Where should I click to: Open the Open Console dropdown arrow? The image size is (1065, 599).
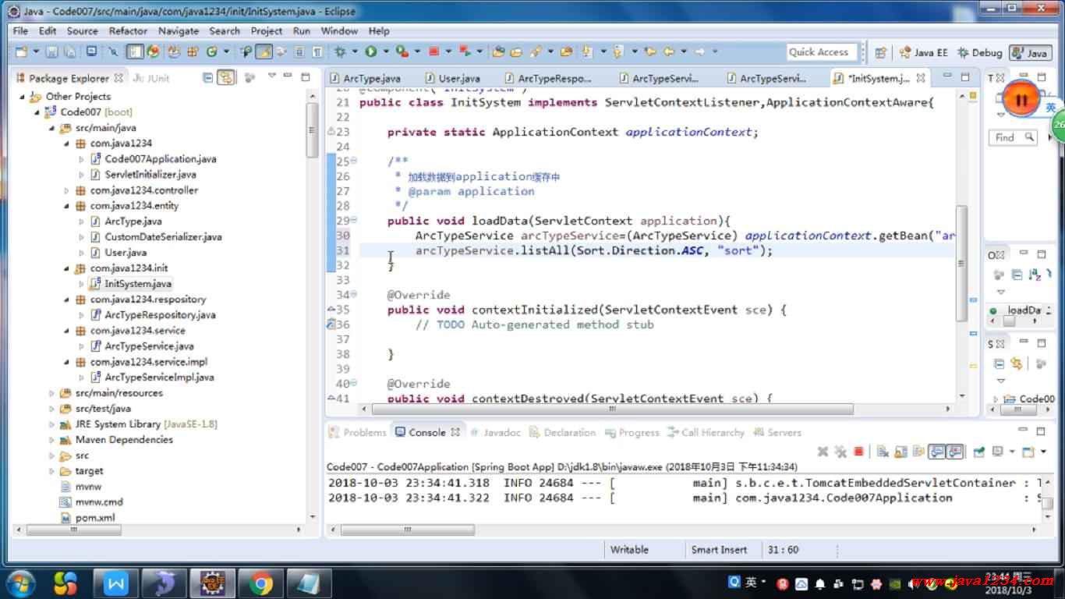tap(1044, 452)
